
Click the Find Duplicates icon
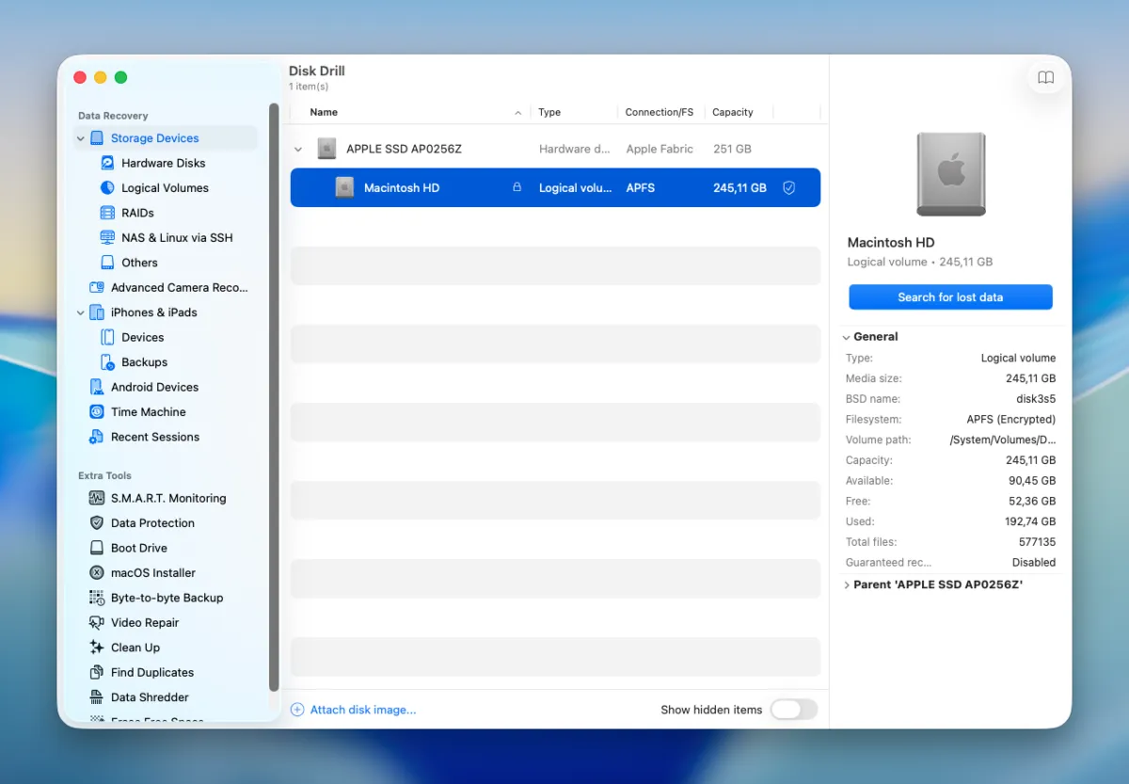pos(97,673)
